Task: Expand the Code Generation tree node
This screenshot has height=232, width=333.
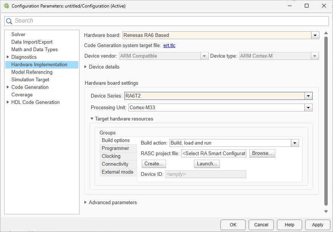Action: (8, 87)
